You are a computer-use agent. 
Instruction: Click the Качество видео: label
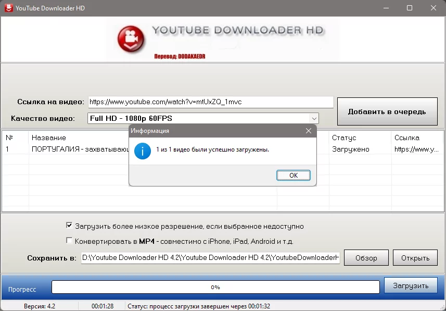tap(43, 118)
